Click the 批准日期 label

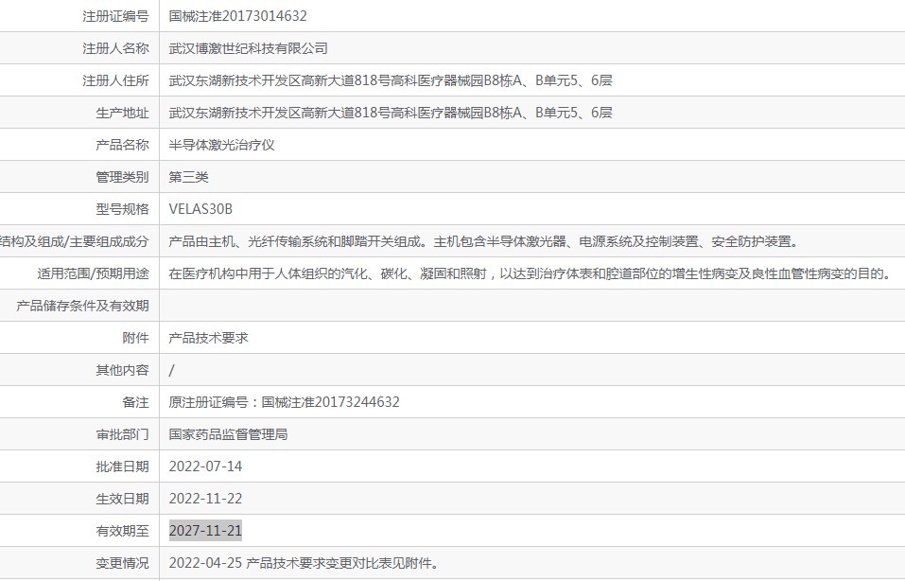pos(122,467)
